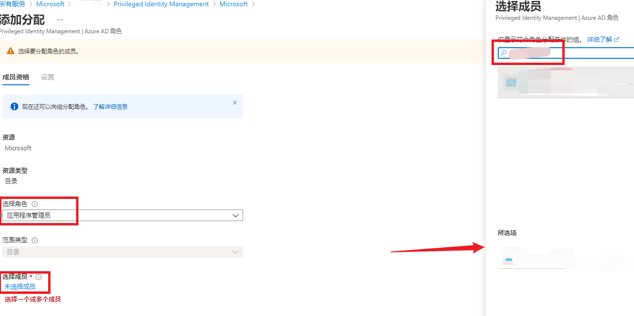Click info icon next to 选择角色
This screenshot has height=316, width=634.
click(35, 204)
